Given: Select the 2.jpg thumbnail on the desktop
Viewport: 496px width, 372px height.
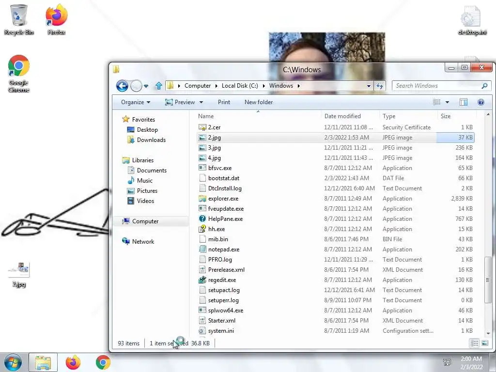Looking at the screenshot, I should pyautogui.click(x=19, y=275).
